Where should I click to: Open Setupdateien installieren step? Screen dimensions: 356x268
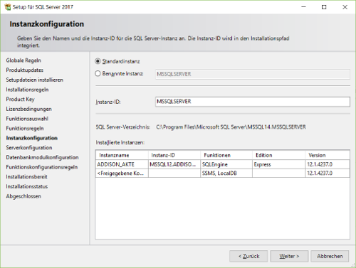point(35,80)
